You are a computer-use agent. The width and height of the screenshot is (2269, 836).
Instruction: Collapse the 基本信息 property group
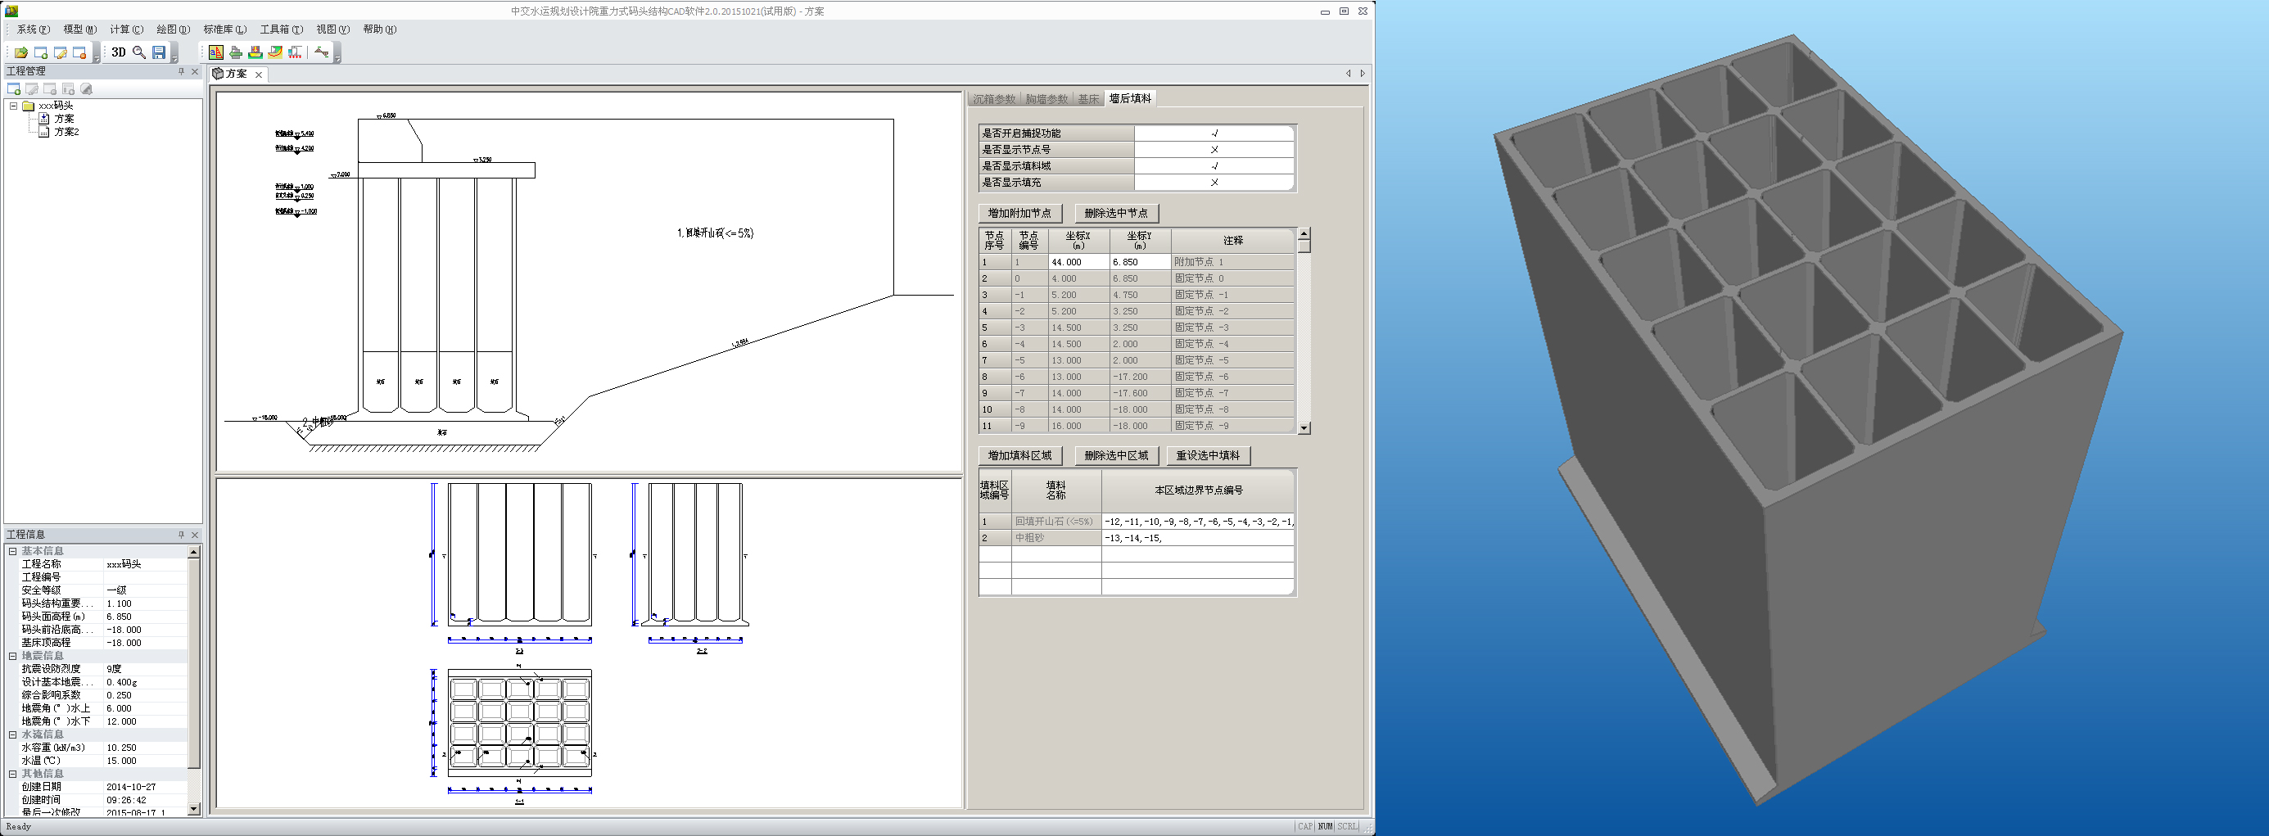[x=12, y=551]
